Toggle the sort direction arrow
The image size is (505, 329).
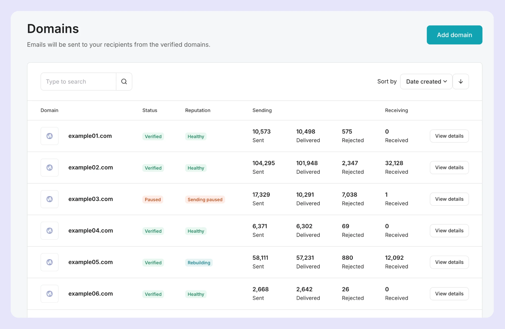coord(461,82)
